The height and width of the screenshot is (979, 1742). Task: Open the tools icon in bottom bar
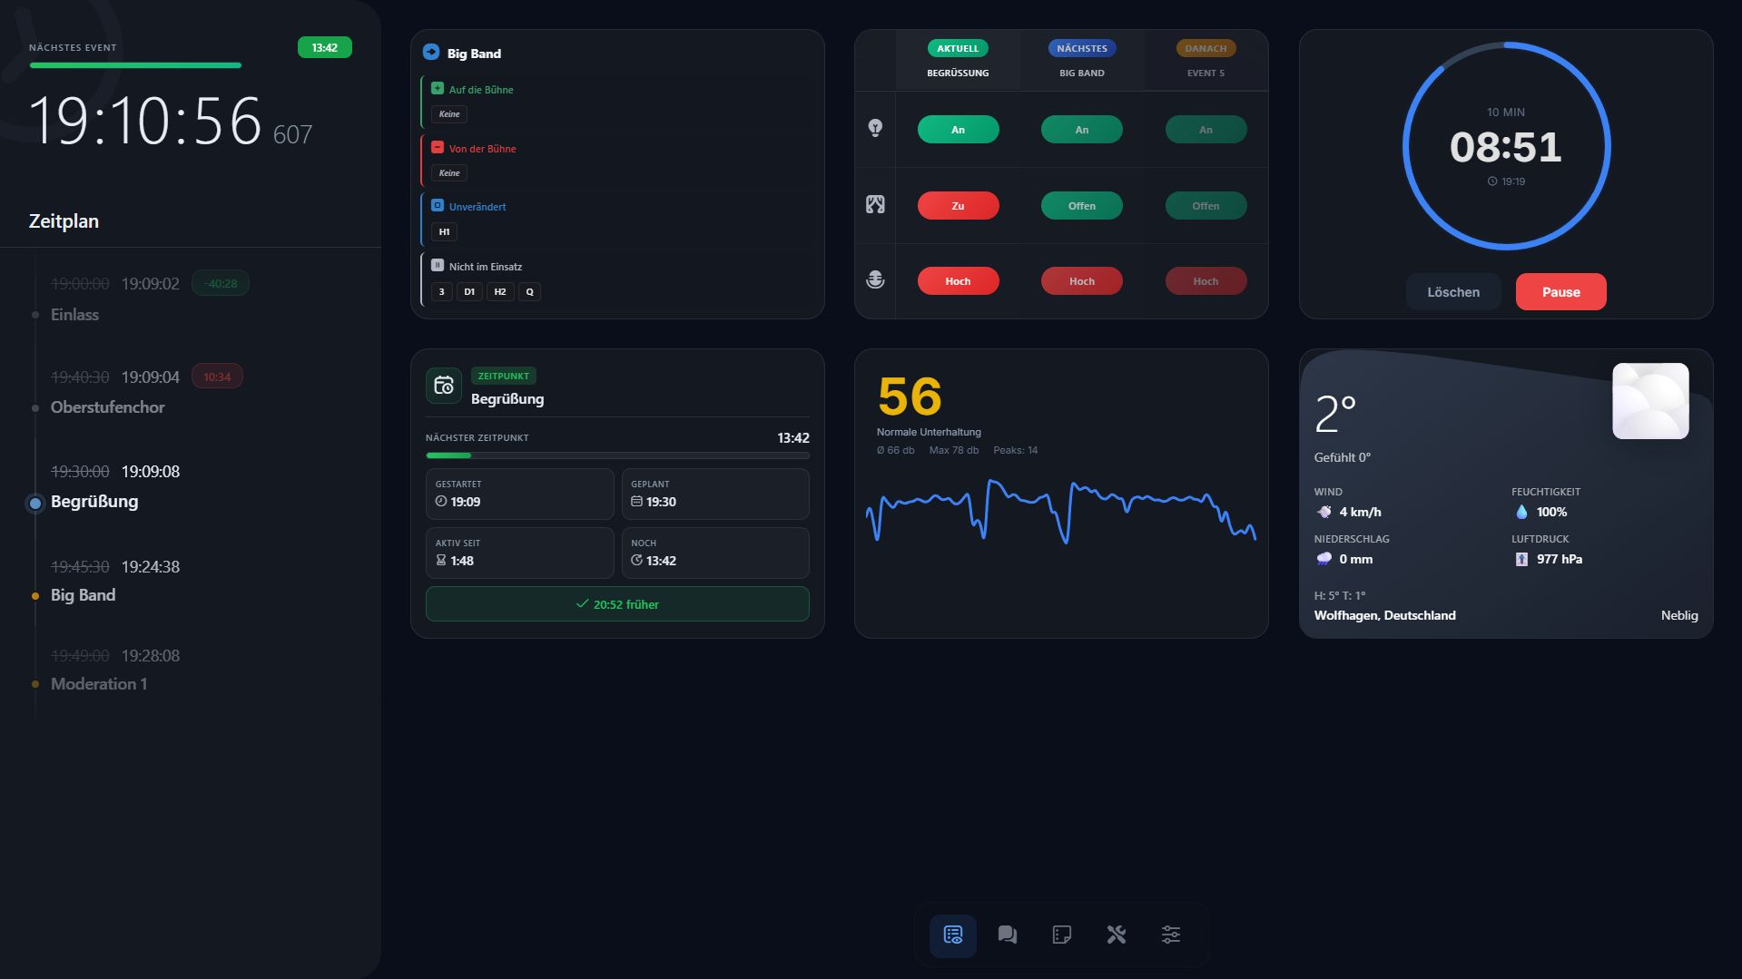tap(1116, 935)
